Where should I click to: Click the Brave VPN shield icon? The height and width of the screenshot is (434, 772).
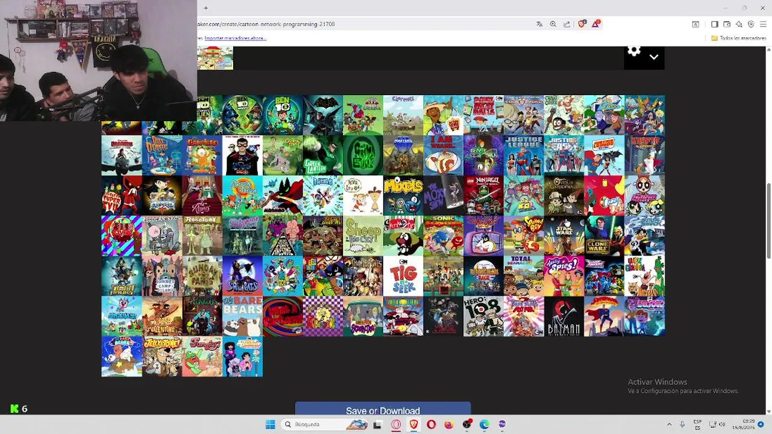coord(751,24)
